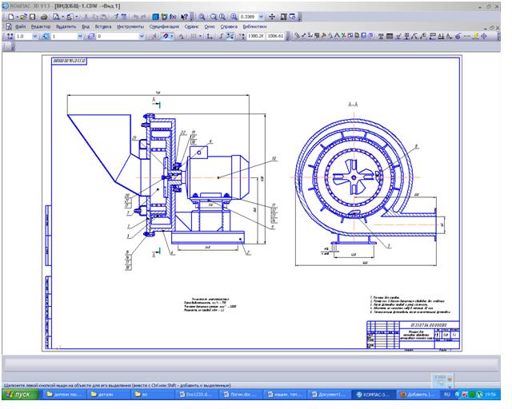The height and width of the screenshot is (409, 512).
Task: Save the drawing with floppy icon
Action: (32, 17)
